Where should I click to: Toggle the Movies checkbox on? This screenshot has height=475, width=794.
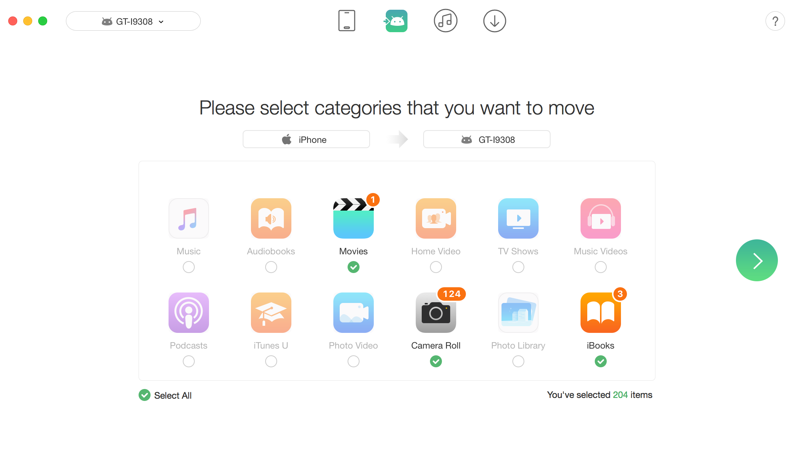[353, 267]
